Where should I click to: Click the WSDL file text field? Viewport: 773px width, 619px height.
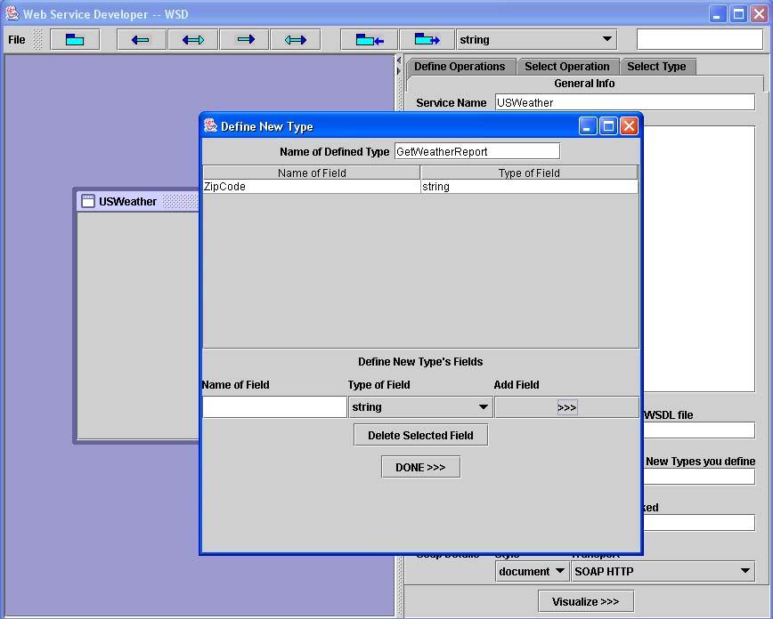click(699, 430)
